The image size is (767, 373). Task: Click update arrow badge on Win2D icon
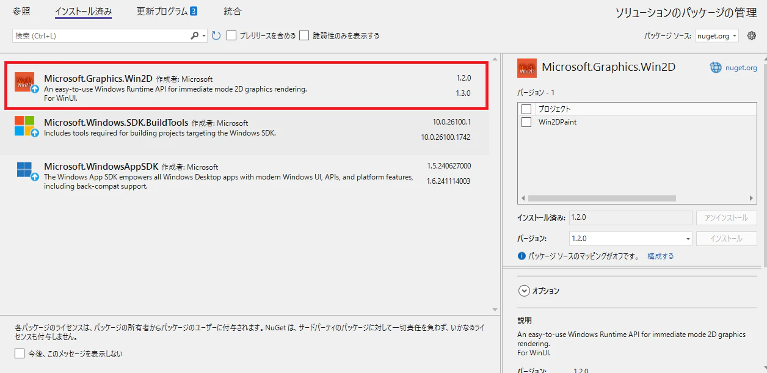(35, 89)
